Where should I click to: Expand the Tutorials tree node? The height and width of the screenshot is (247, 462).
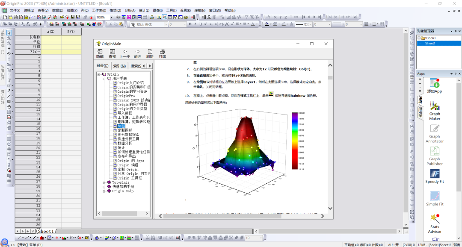[104, 182]
